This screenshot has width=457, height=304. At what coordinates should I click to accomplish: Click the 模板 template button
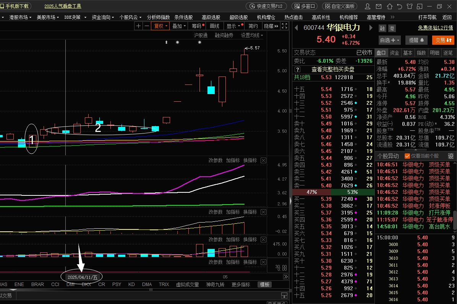(265, 284)
